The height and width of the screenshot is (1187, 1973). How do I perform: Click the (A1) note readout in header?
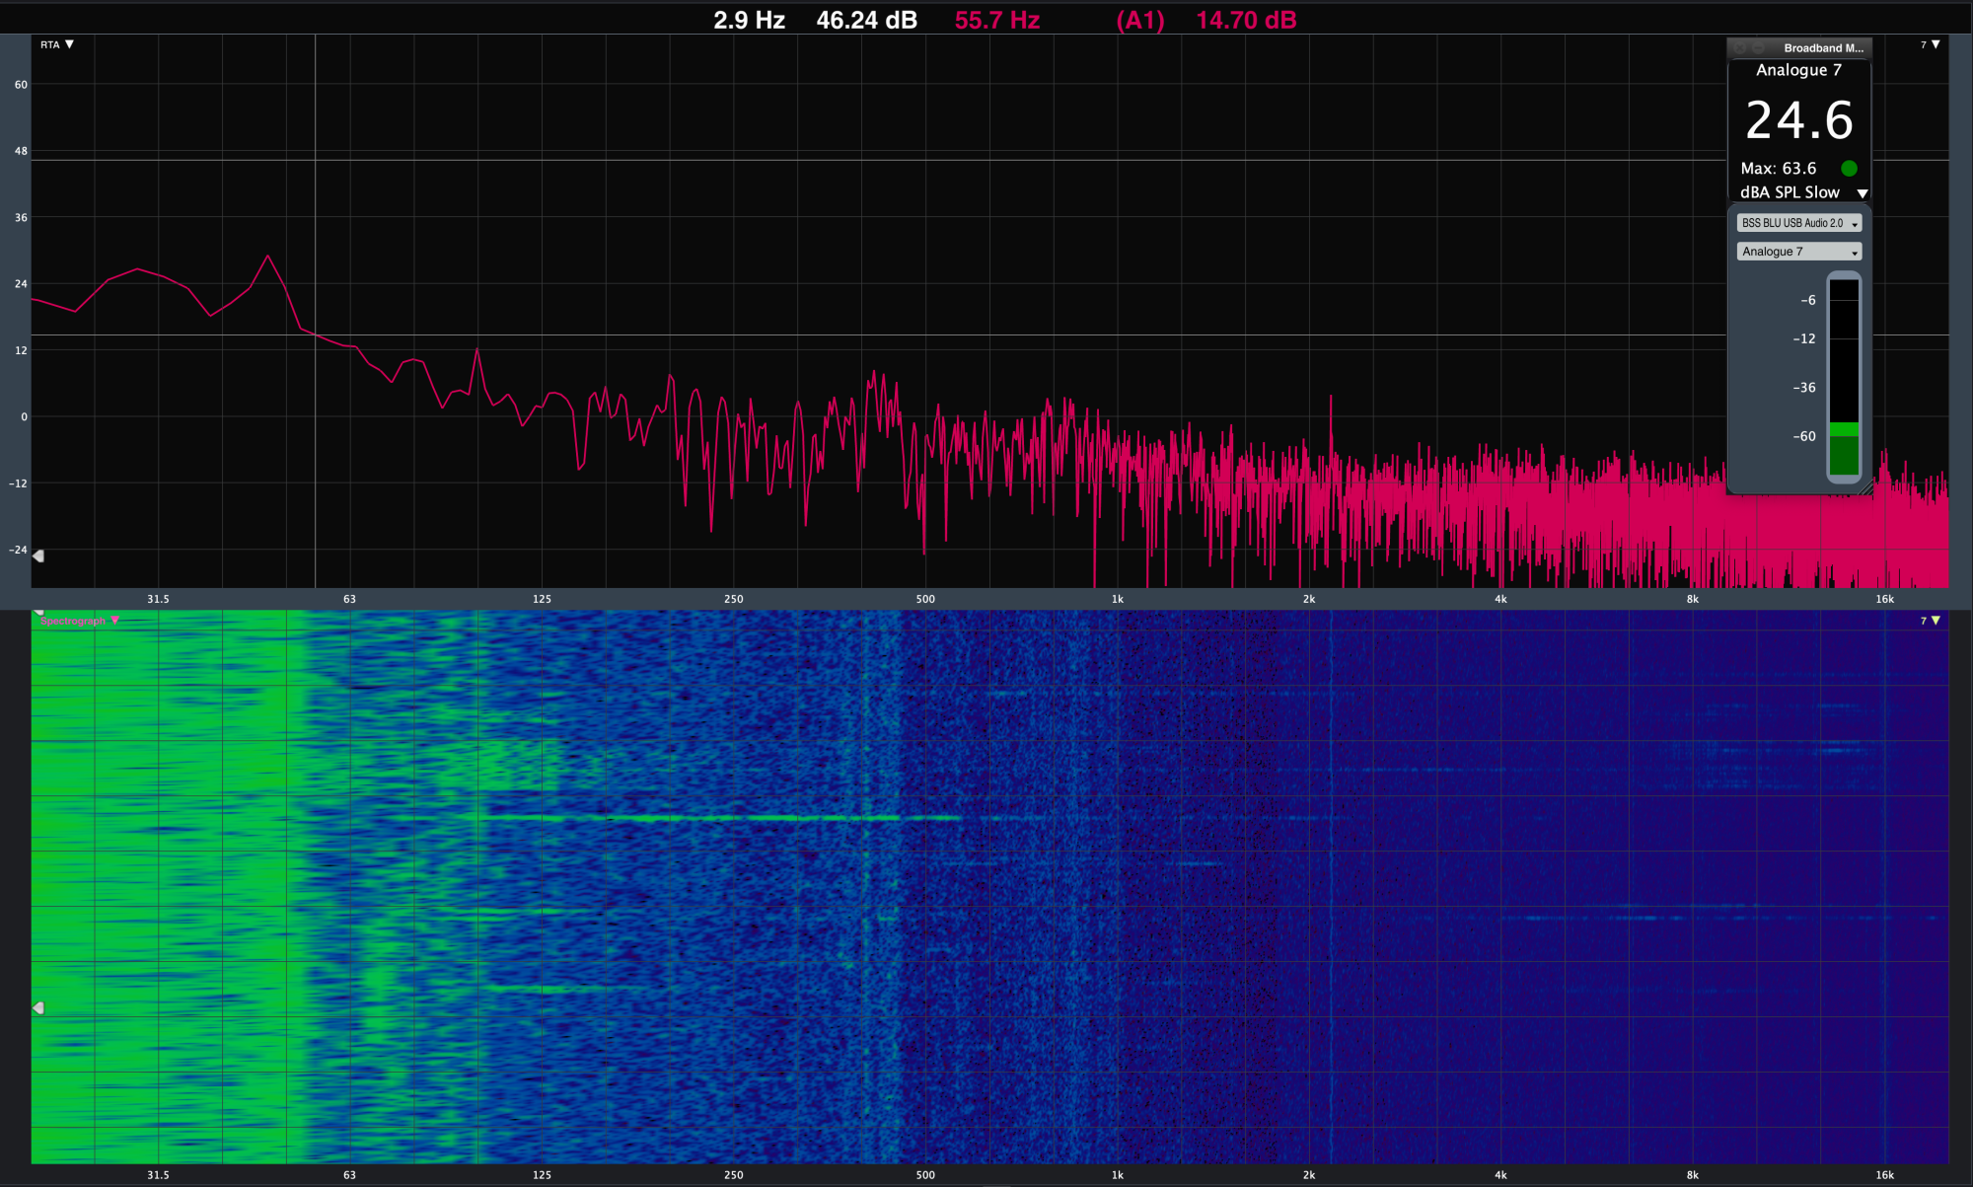coord(1139,20)
